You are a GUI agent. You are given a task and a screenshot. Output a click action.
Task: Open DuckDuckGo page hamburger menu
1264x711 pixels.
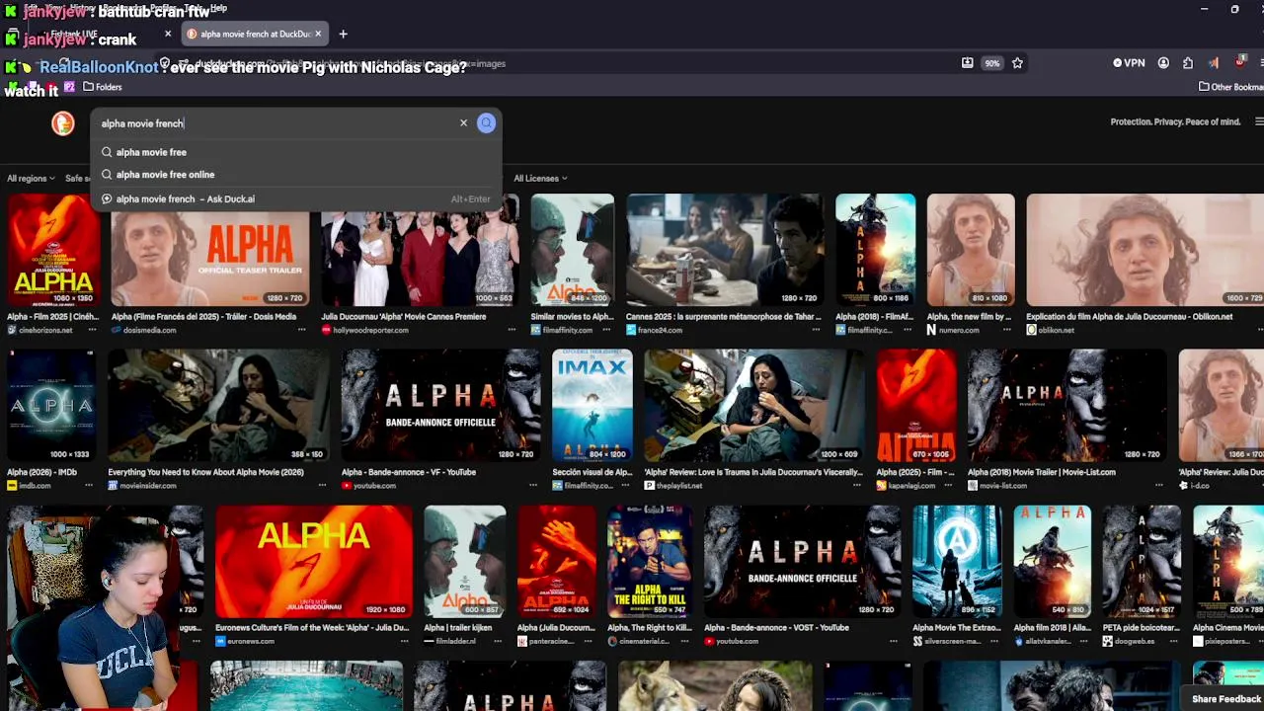point(1259,122)
